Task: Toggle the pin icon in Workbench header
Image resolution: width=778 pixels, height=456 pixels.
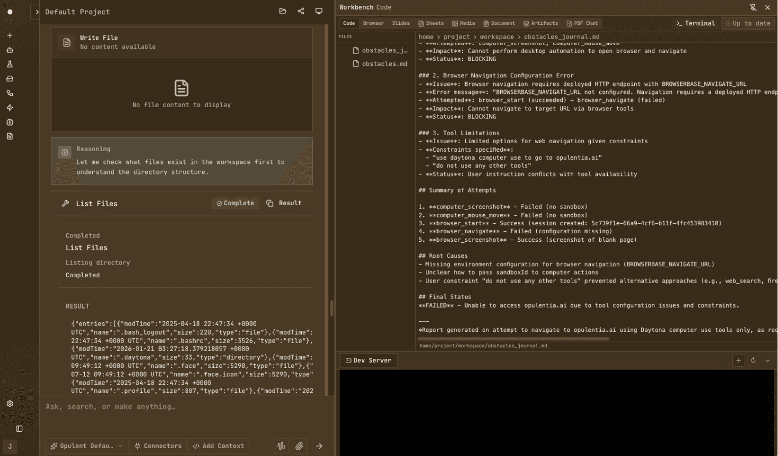Action: 753,7
